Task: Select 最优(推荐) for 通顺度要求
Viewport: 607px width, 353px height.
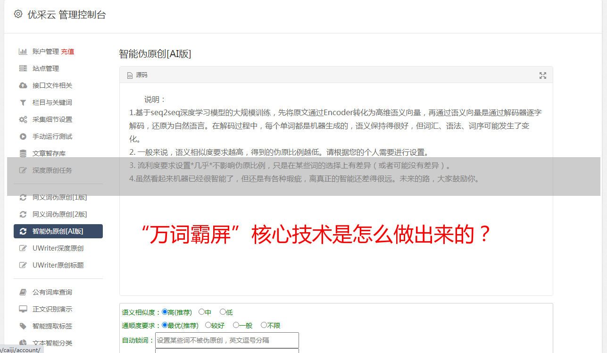Action: tap(165, 325)
